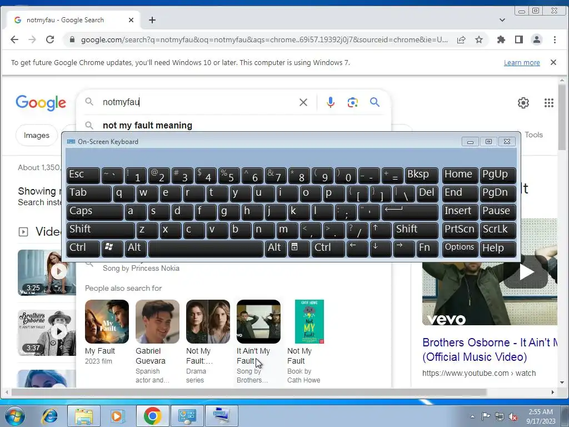The height and width of the screenshot is (427, 569).
Task: Start voice search with microphone icon
Action: [330, 102]
